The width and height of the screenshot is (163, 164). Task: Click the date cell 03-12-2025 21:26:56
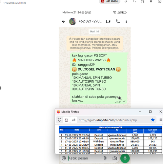(77, 135)
